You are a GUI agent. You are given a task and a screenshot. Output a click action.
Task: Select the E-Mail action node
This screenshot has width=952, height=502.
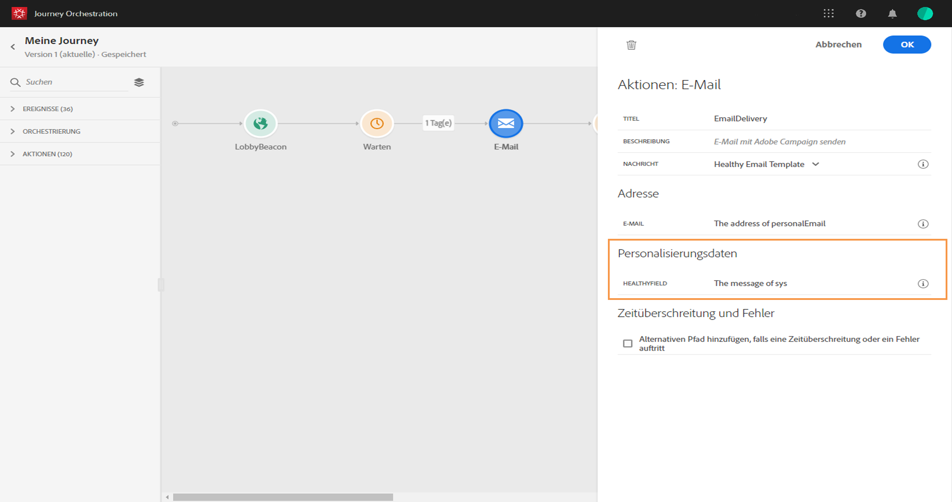click(506, 124)
